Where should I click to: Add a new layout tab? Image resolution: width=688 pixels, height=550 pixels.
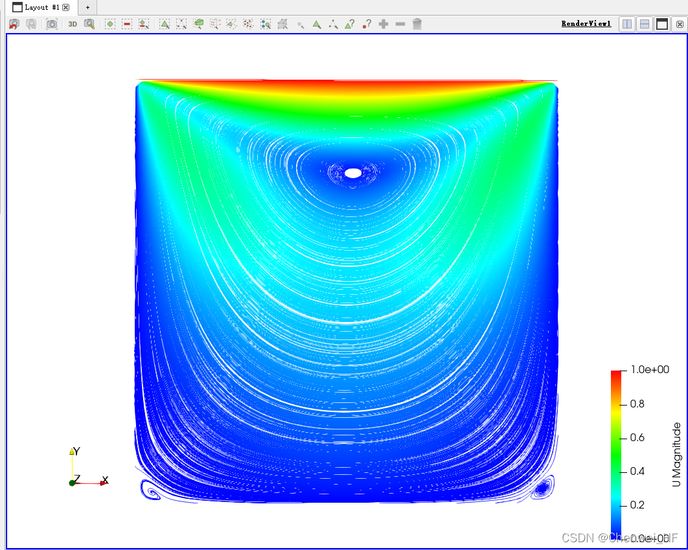coord(87,8)
